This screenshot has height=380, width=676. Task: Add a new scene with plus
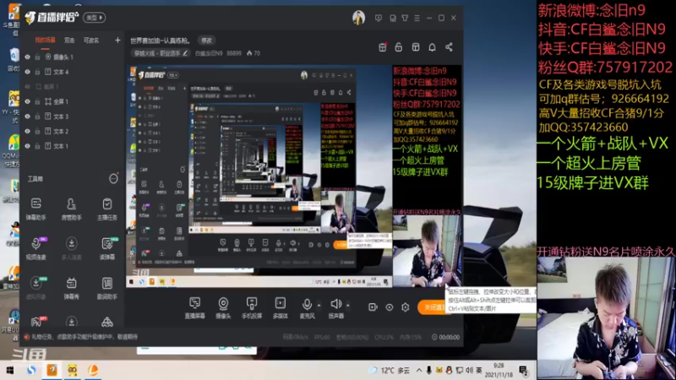tap(117, 40)
